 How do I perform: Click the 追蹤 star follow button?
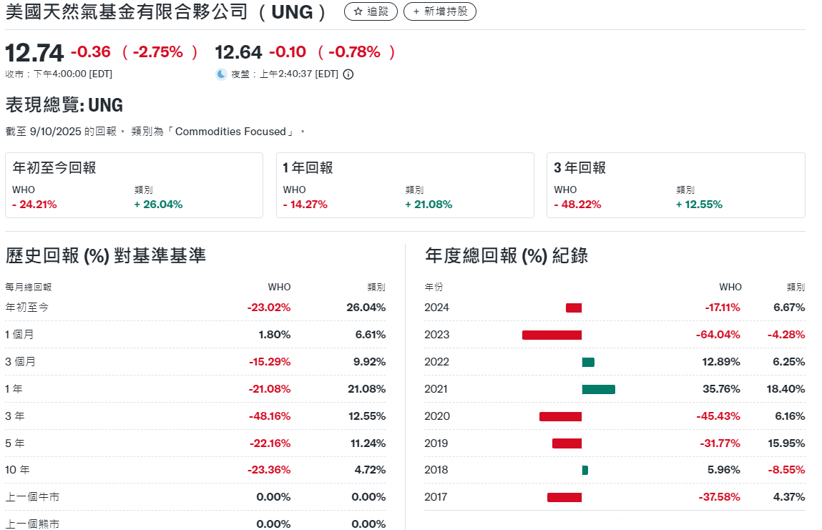[371, 11]
